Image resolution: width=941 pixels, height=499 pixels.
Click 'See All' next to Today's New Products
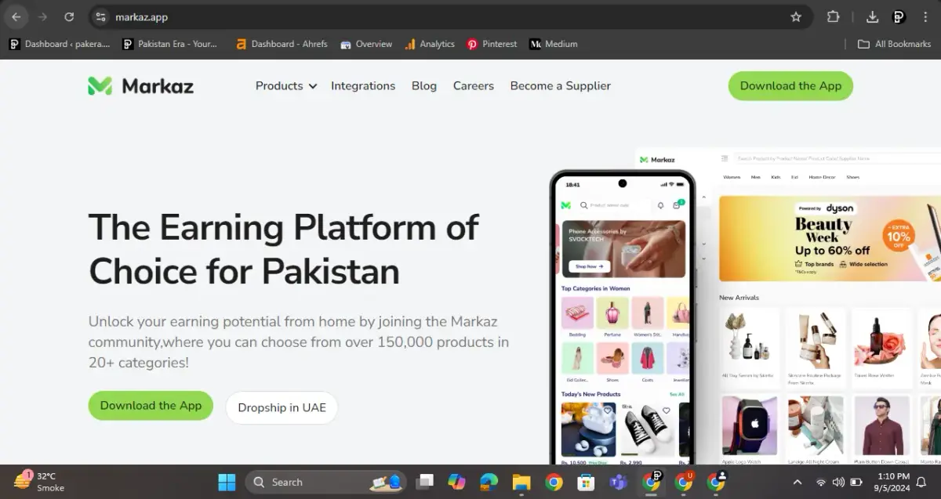coord(677,394)
